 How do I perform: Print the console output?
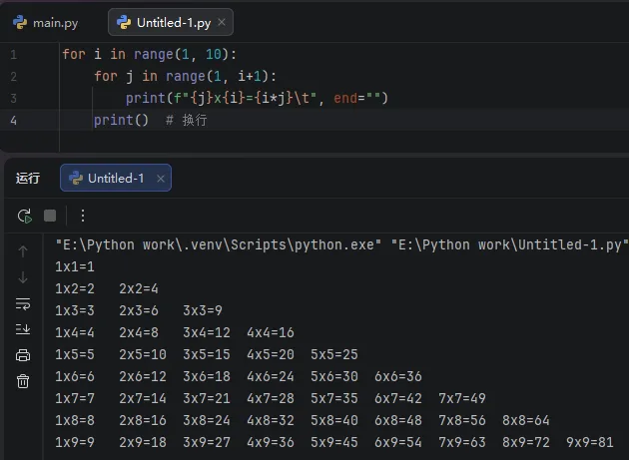click(x=23, y=355)
